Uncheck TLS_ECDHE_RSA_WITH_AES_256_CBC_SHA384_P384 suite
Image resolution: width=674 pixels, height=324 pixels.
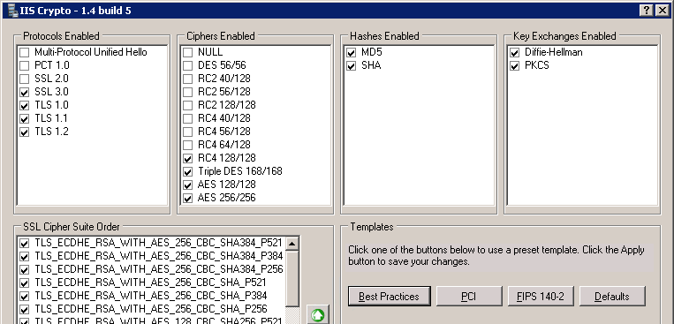click(25, 257)
